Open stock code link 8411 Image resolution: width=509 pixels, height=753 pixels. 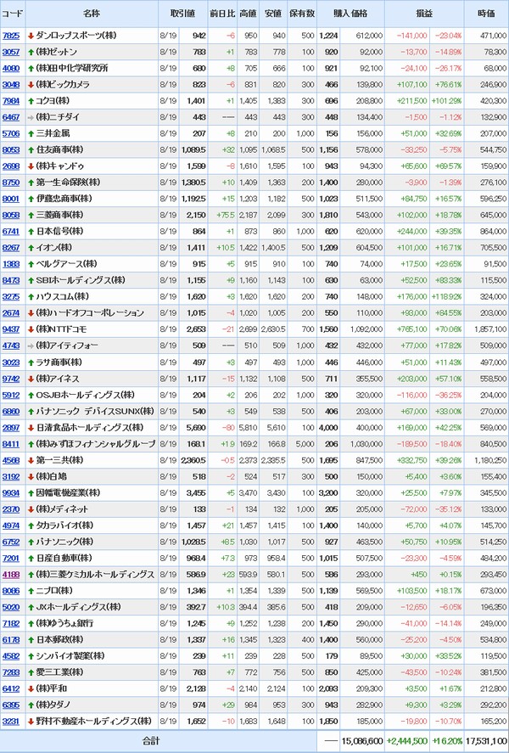point(11,444)
